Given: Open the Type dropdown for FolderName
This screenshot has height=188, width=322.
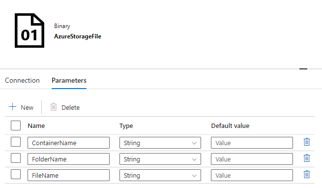Looking at the screenshot, I should 160,159.
